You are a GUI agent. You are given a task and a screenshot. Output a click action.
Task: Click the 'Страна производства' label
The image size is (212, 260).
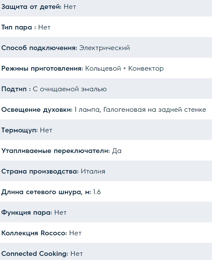[40, 172]
